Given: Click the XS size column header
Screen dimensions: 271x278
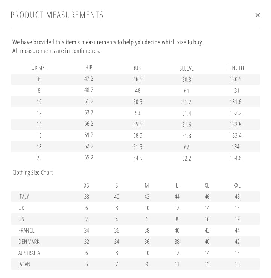Looking at the screenshot, I should (x=87, y=185).
